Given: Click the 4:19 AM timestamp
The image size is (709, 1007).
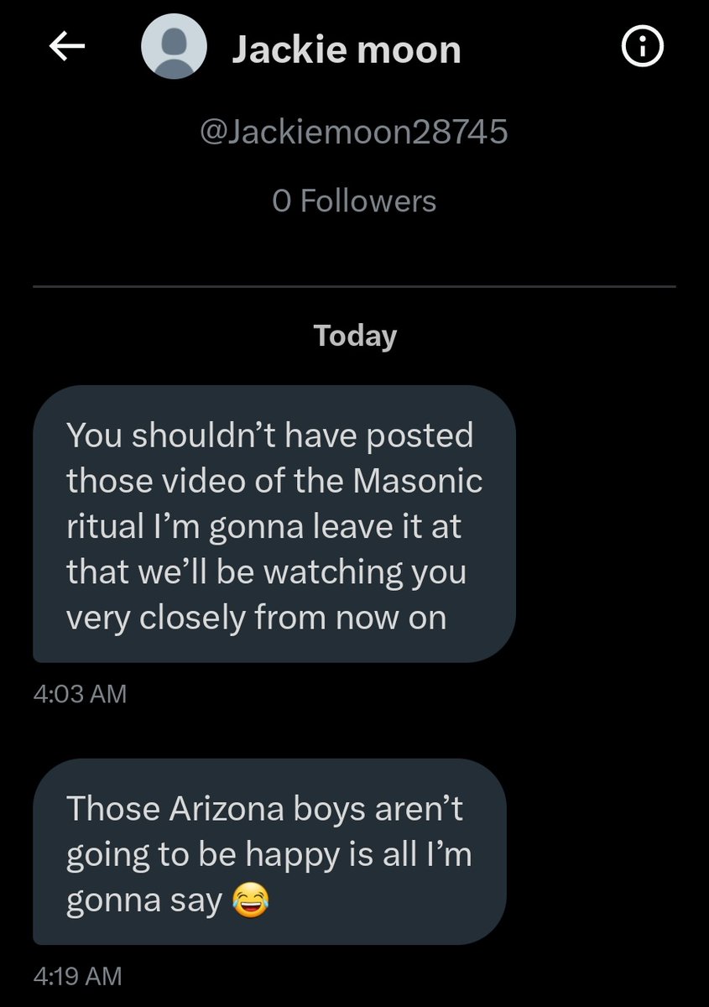Looking at the screenshot, I should [x=78, y=976].
